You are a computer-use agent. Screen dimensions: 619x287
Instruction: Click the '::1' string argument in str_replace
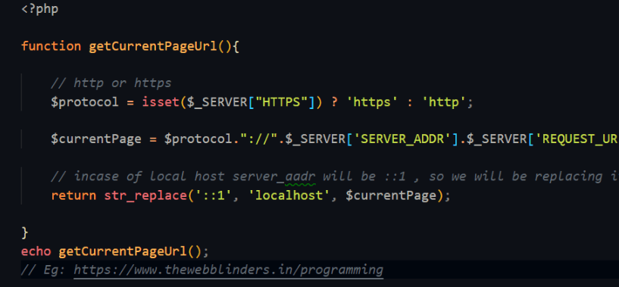click(213, 195)
